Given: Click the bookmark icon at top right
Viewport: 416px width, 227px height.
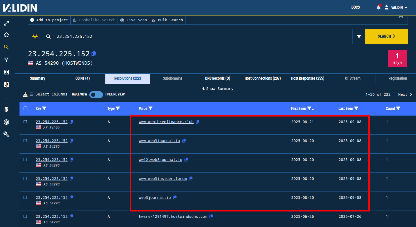Looking at the screenshot, I should (x=401, y=17).
